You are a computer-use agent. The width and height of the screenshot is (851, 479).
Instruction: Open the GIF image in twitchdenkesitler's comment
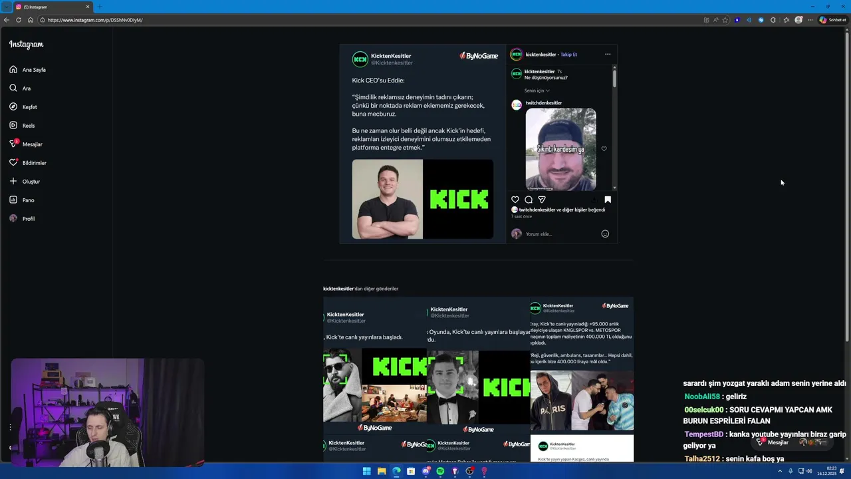[560, 149]
